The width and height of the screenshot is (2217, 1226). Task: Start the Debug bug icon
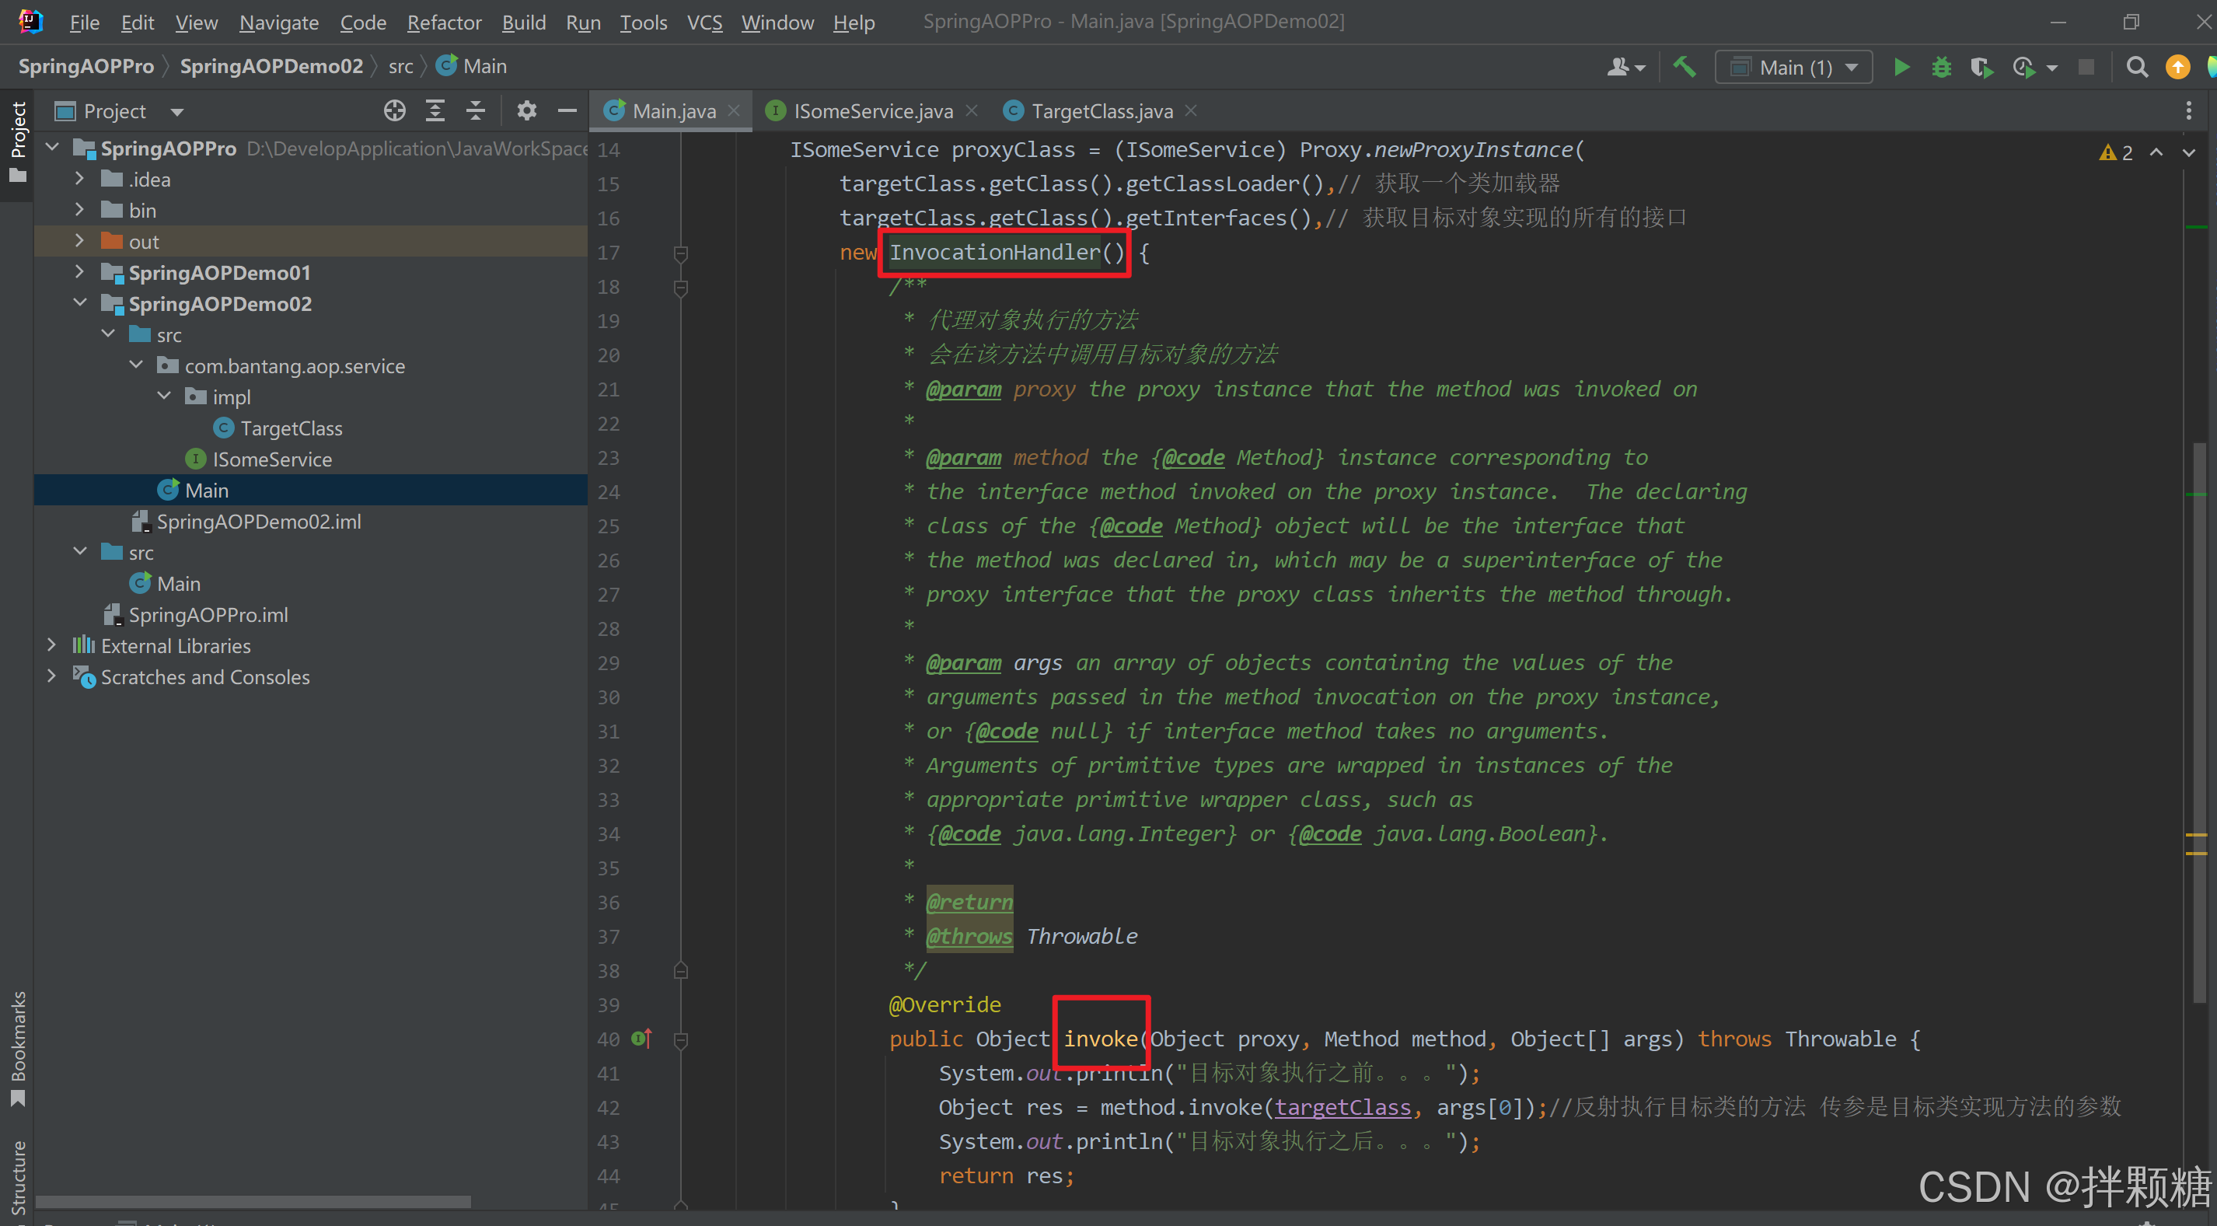(1941, 67)
